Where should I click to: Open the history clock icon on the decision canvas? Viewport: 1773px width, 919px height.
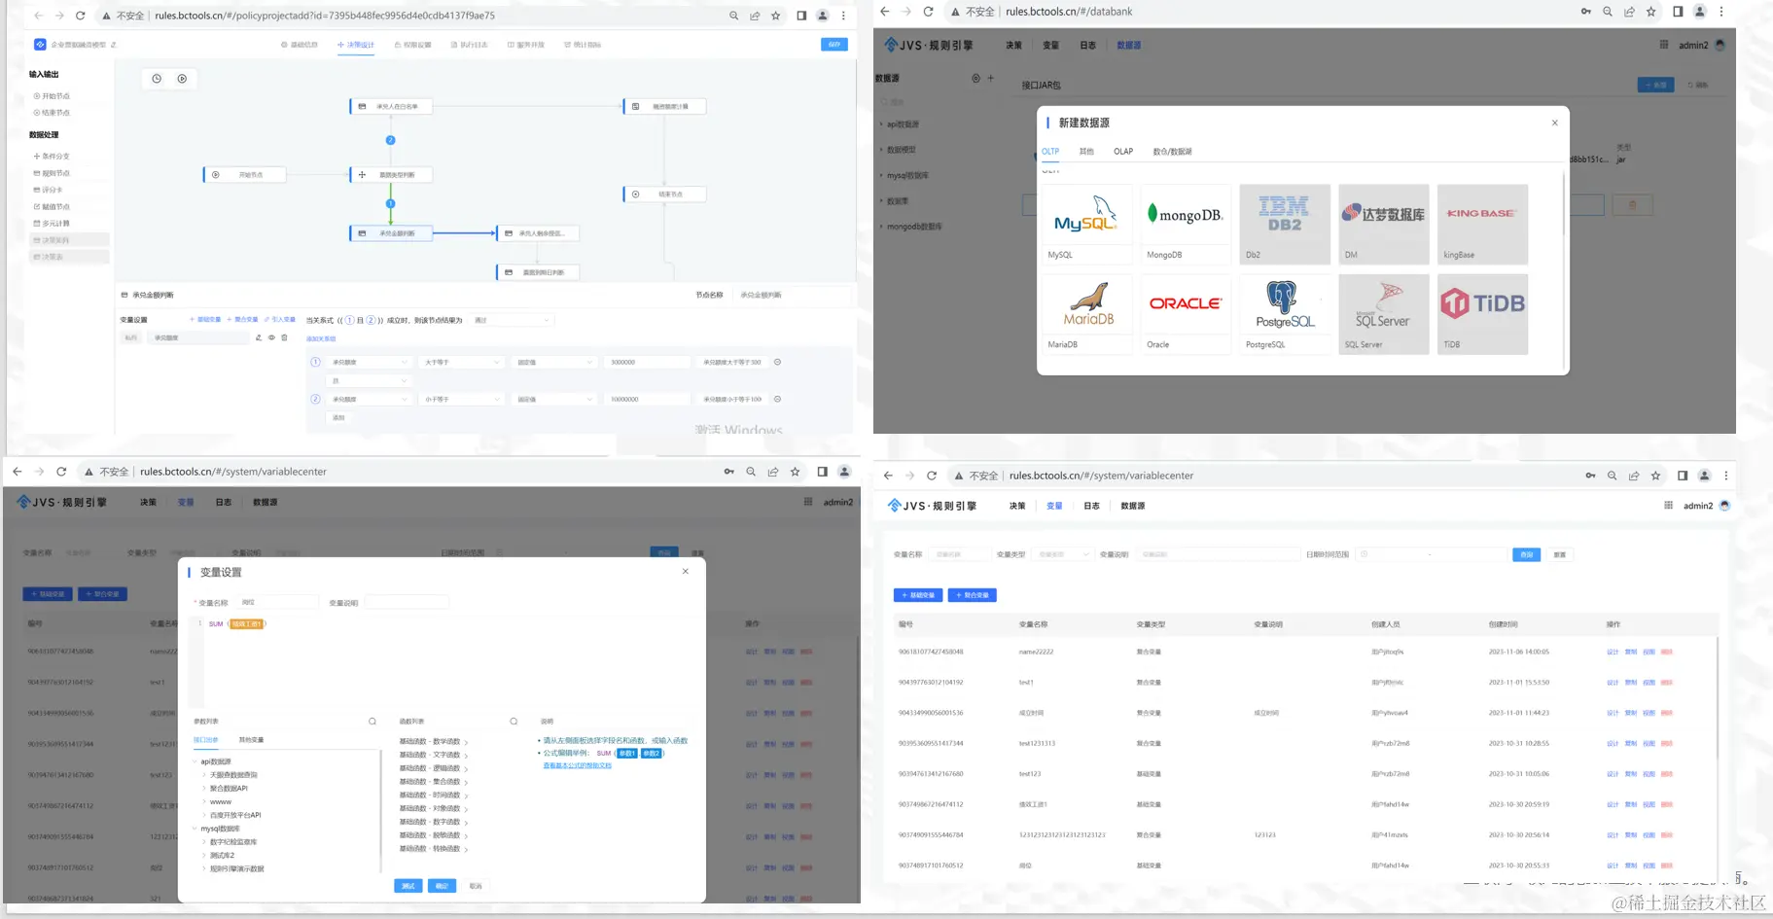[x=157, y=79]
